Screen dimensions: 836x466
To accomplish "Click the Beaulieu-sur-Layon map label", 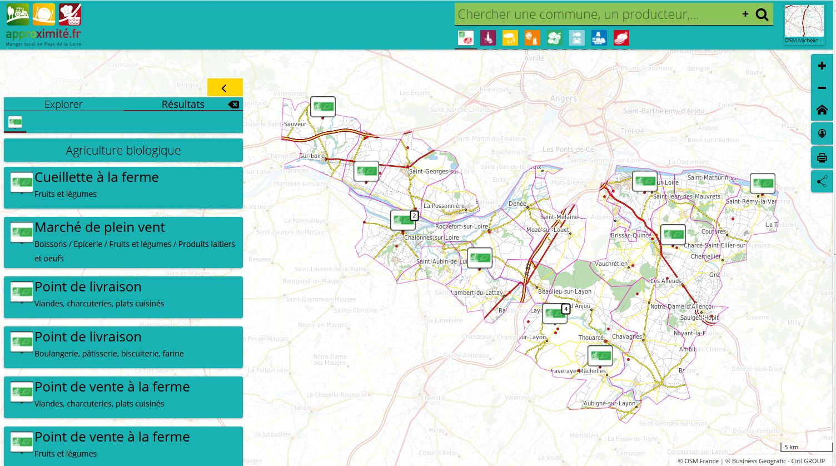I will click(565, 291).
